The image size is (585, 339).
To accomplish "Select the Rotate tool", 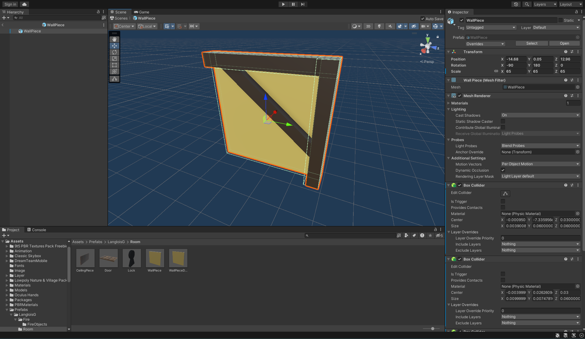I will [x=114, y=52].
